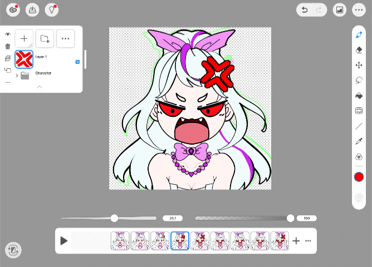372x267 pixels.
Task: Play the animation
Action: pos(63,241)
